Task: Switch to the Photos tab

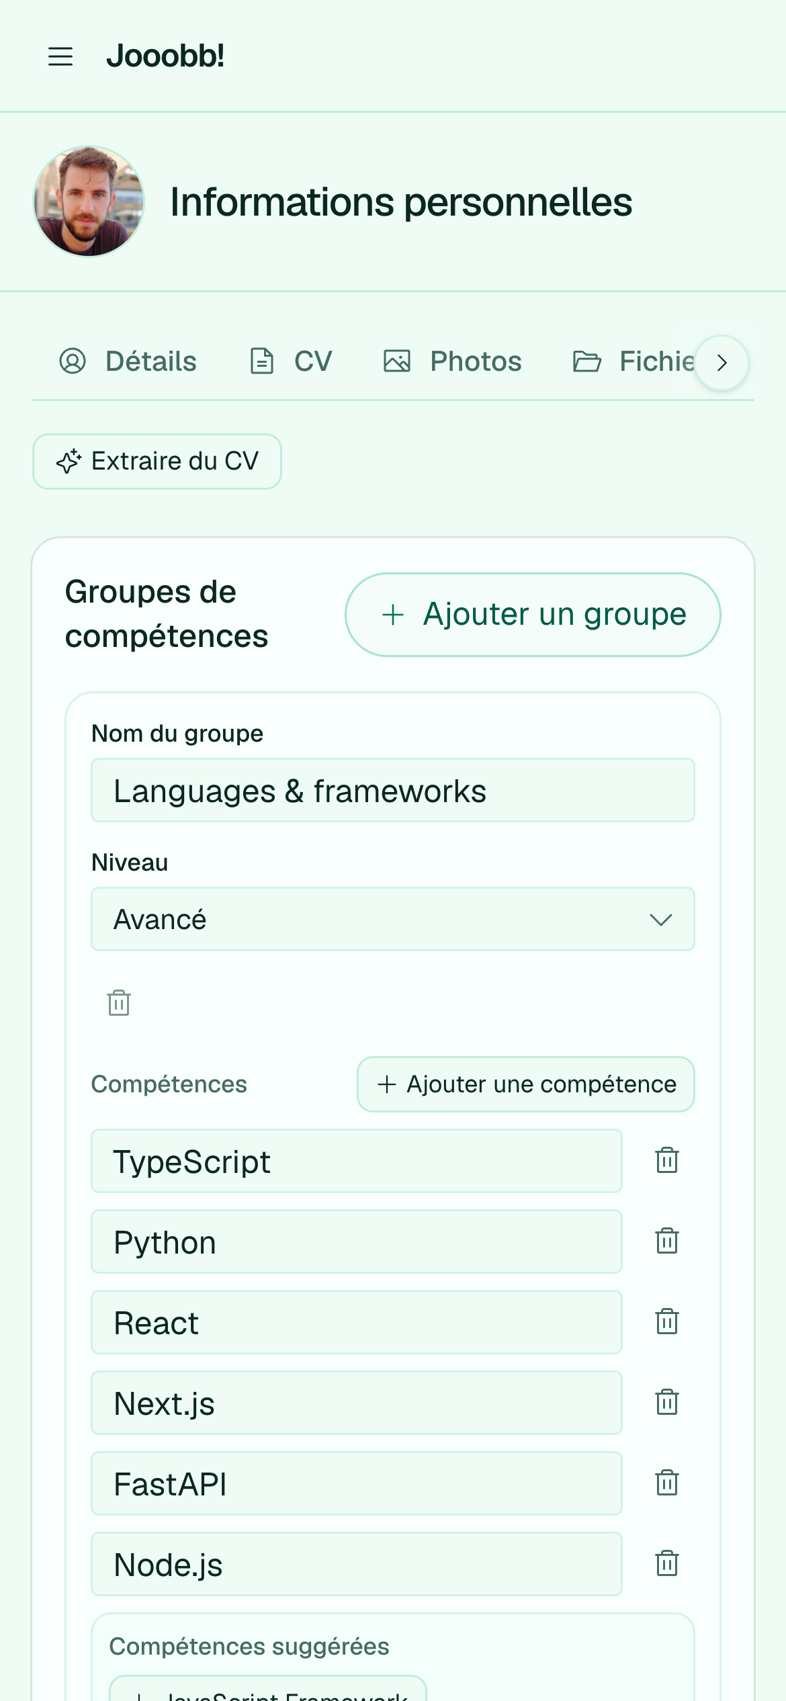Action: (x=453, y=361)
